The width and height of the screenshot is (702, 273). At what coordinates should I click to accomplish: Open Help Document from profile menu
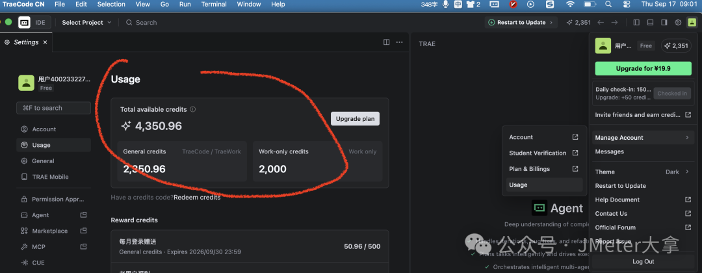pyautogui.click(x=643, y=200)
